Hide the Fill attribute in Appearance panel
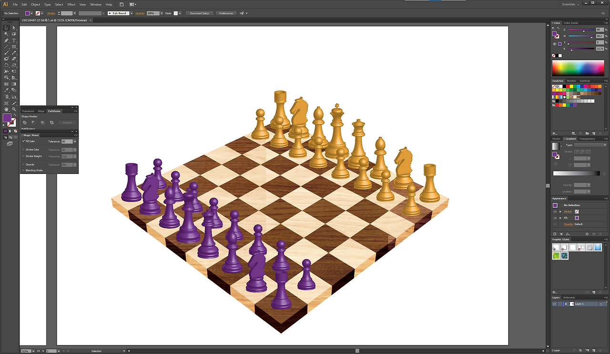Image resolution: width=610 pixels, height=354 pixels. [x=555, y=218]
